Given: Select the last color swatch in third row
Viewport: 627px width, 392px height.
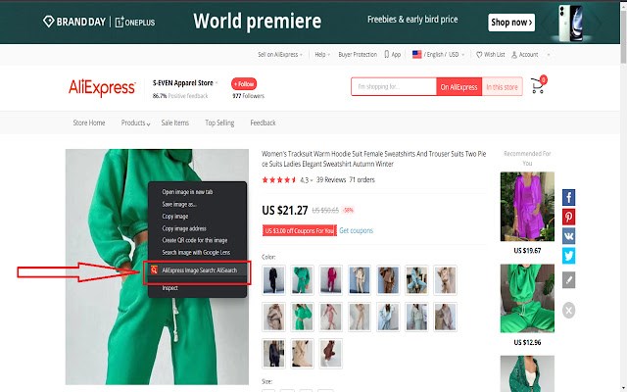Looking at the screenshot, I should point(331,354).
